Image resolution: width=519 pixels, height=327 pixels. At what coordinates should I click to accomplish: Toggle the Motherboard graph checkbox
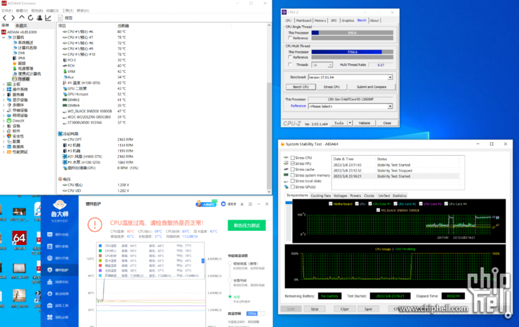pos(330,204)
